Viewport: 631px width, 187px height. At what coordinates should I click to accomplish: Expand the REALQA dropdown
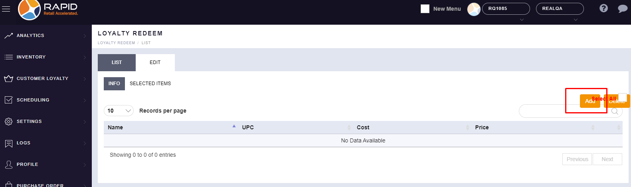560,9
